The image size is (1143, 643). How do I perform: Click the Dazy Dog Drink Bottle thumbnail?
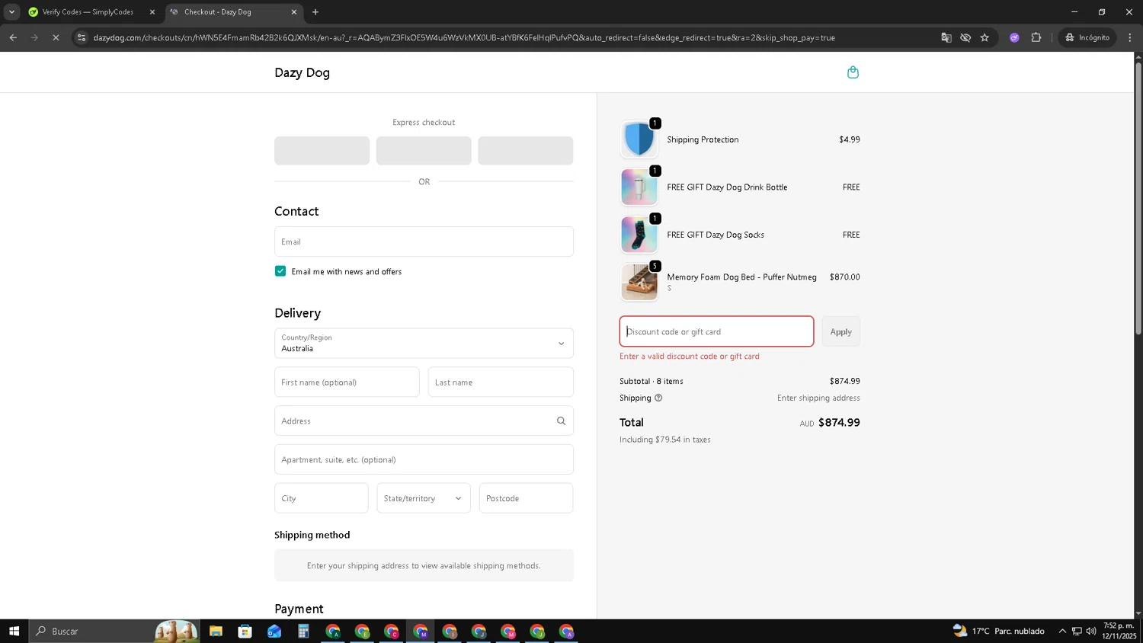pyautogui.click(x=639, y=187)
